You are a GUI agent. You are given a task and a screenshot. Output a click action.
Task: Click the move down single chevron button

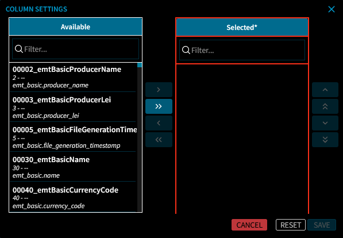(325, 123)
